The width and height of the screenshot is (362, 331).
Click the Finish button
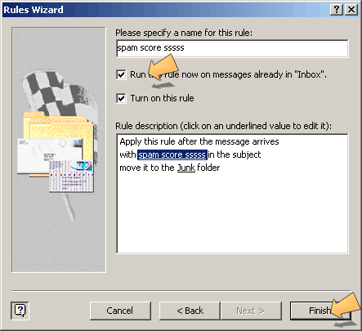coord(320,311)
